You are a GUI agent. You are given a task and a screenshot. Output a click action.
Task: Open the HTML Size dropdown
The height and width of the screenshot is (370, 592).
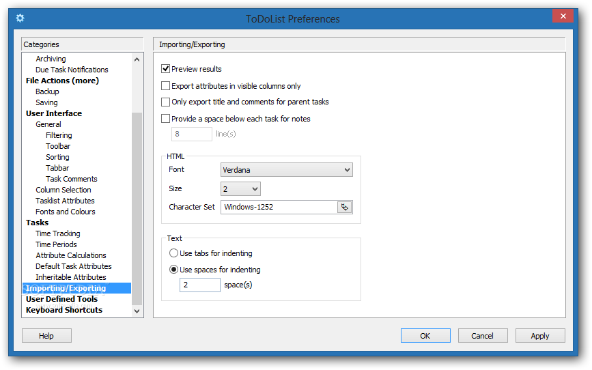click(x=240, y=189)
